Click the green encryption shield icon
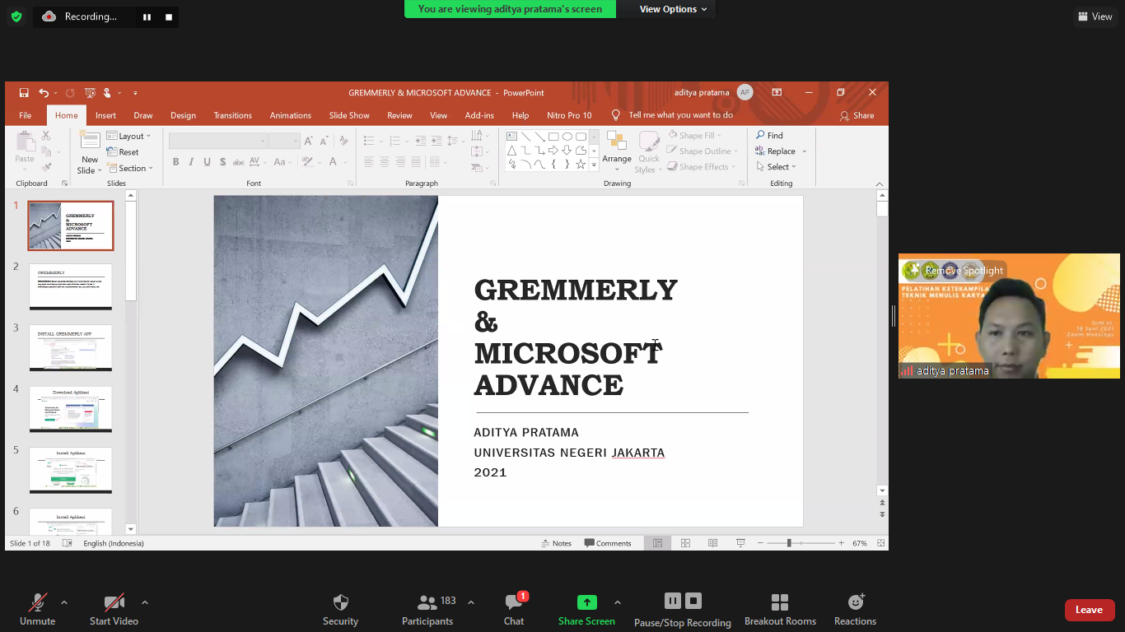Viewport: 1125px width, 632px height. click(x=16, y=16)
